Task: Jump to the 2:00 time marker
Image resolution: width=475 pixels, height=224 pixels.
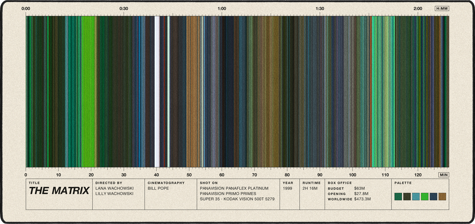Action: tap(418, 8)
